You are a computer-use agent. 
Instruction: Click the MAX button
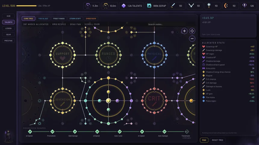click(x=204, y=140)
